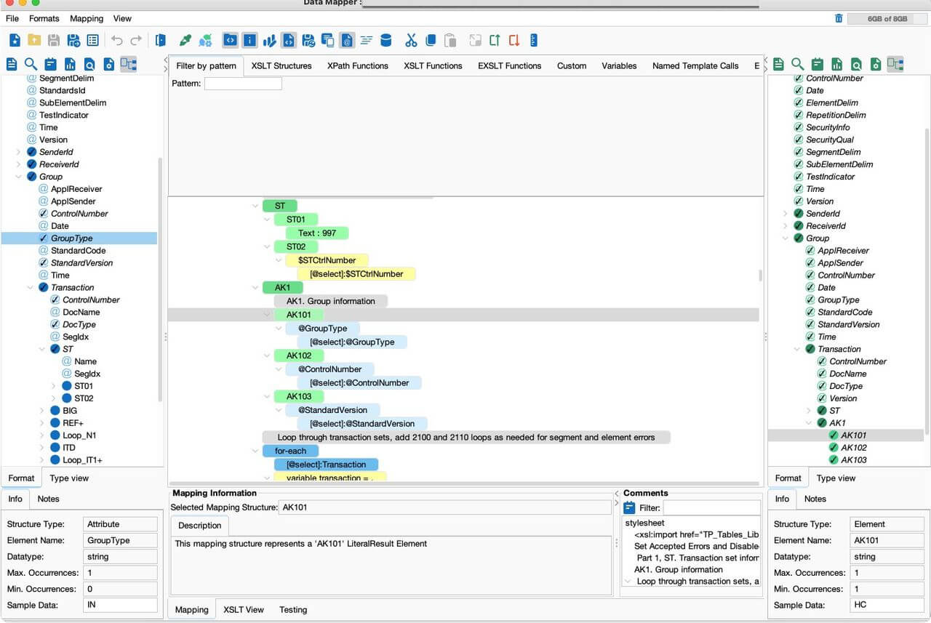Collapse the target AK1 tree node
The height and width of the screenshot is (623, 931).
(x=808, y=423)
